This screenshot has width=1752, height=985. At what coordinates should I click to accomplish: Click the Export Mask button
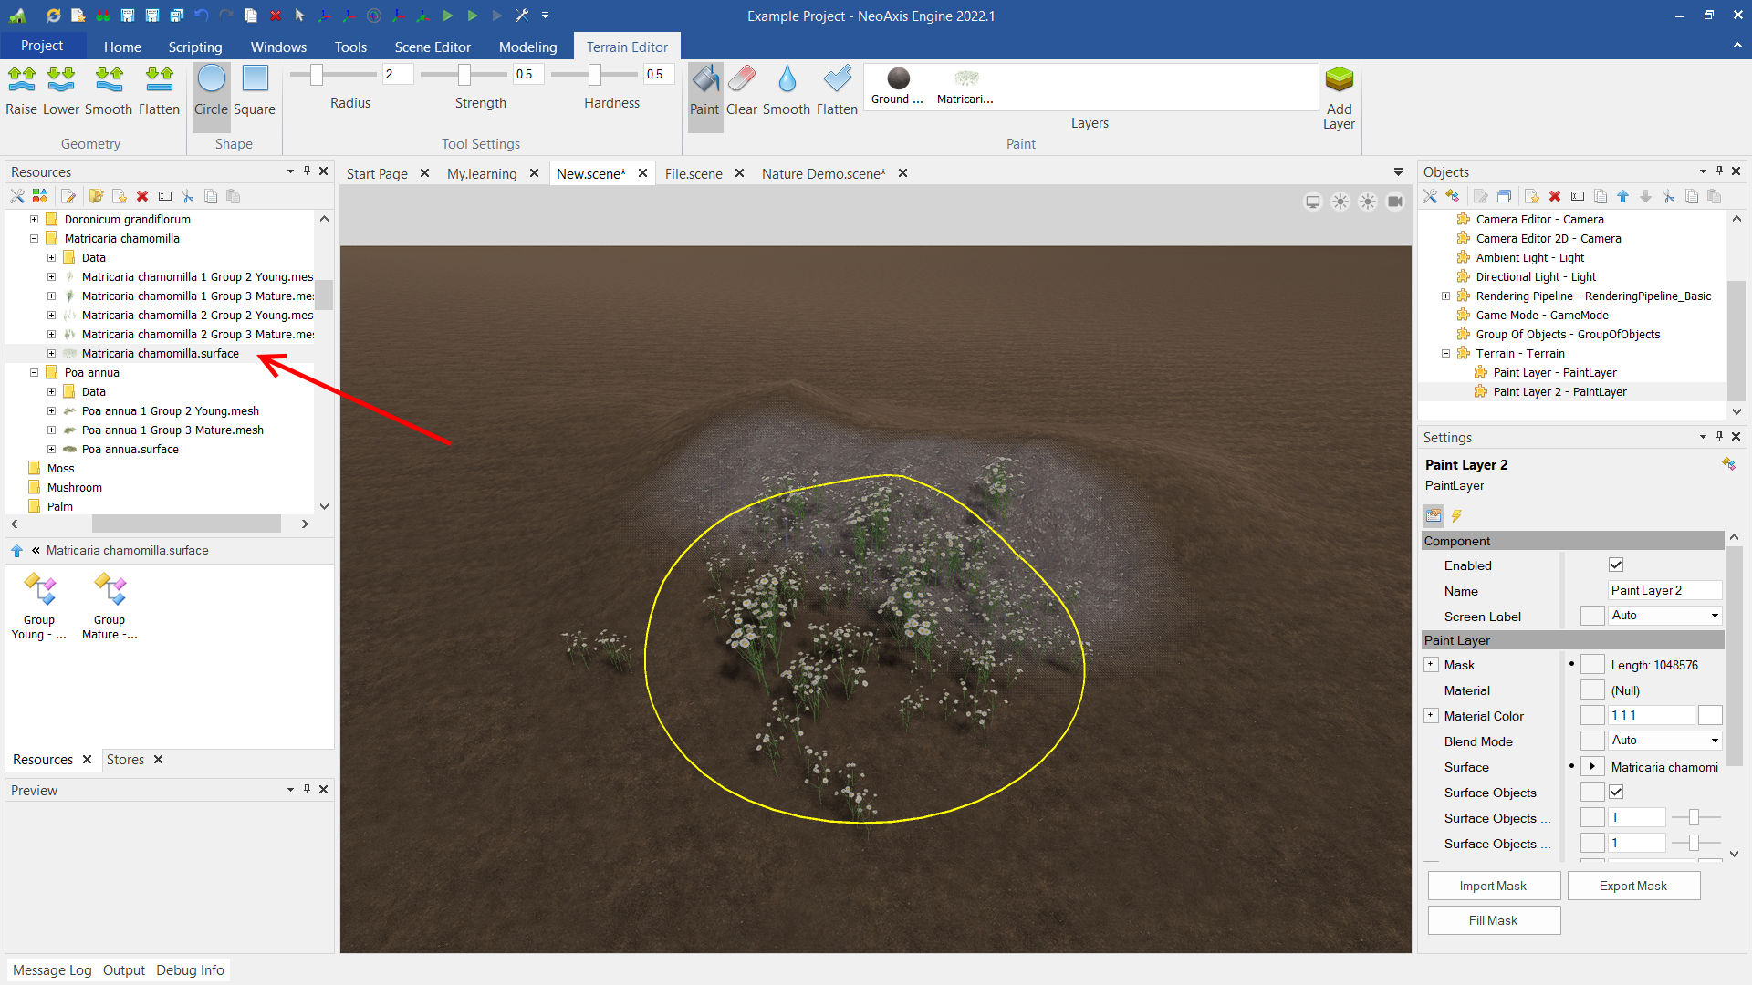click(x=1632, y=886)
